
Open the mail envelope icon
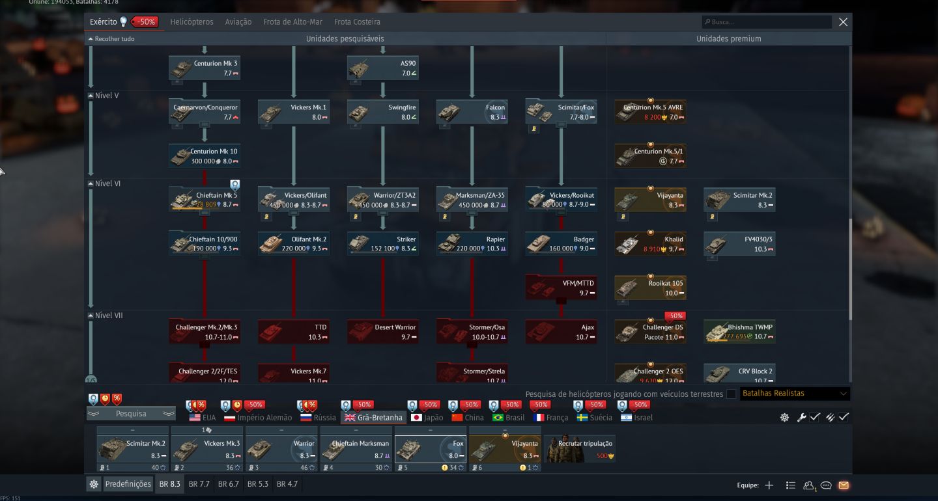[844, 485]
